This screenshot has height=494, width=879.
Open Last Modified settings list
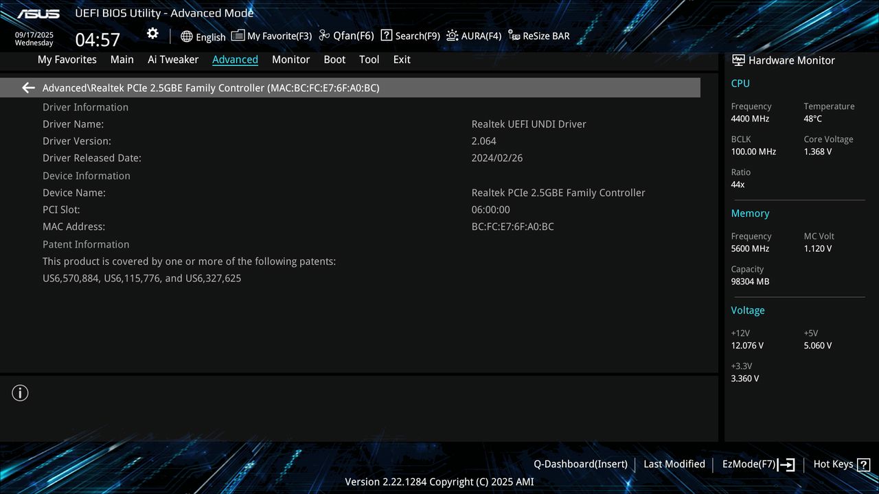(674, 464)
